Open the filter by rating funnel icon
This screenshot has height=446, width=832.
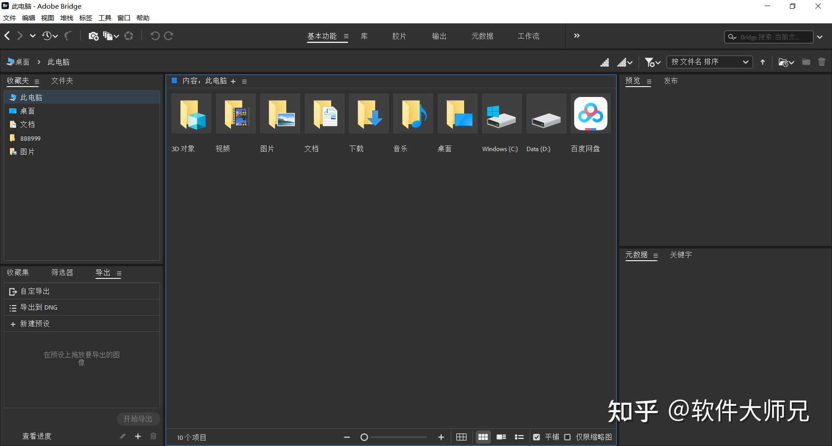click(650, 62)
